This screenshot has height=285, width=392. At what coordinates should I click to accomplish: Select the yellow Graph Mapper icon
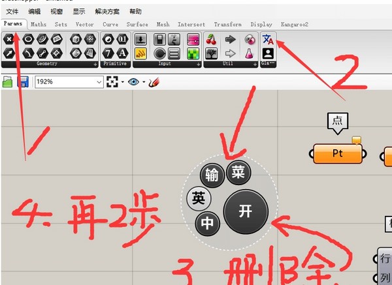pos(140,53)
